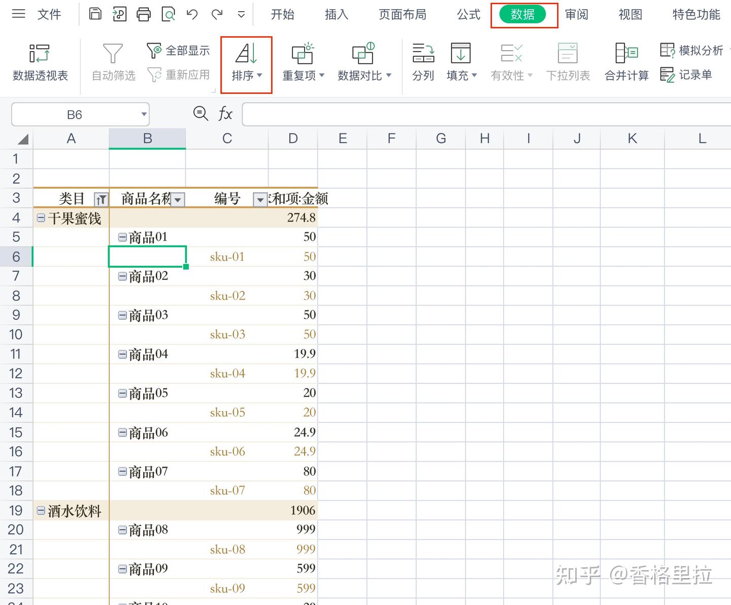This screenshot has width=731, height=605.
Task: Collapse the 商品01 row
Action: coord(122,237)
